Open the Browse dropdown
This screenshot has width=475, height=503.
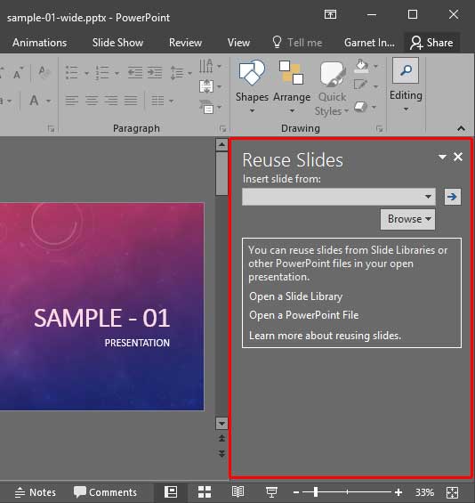(407, 219)
